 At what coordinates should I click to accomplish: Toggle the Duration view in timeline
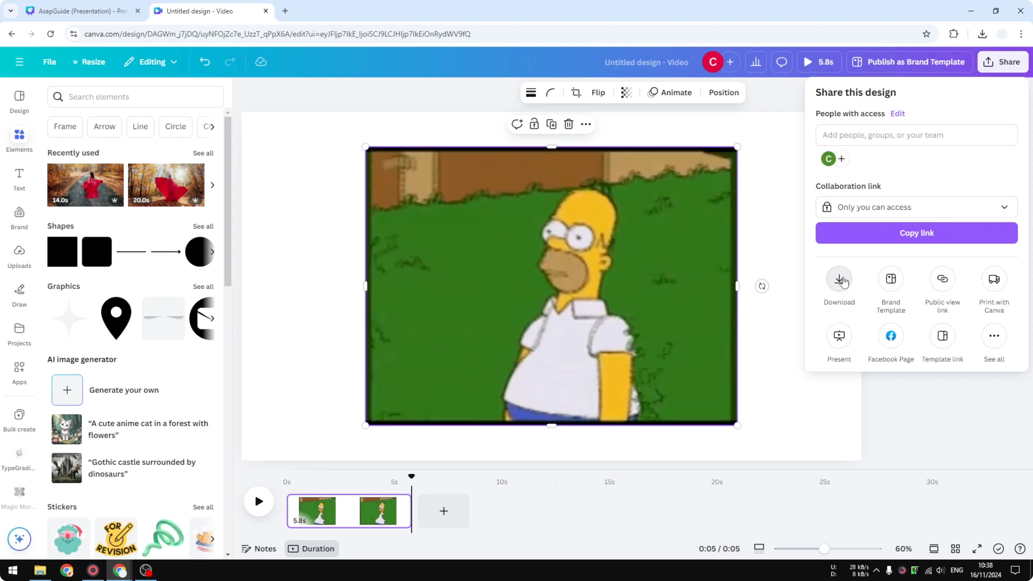click(x=312, y=548)
